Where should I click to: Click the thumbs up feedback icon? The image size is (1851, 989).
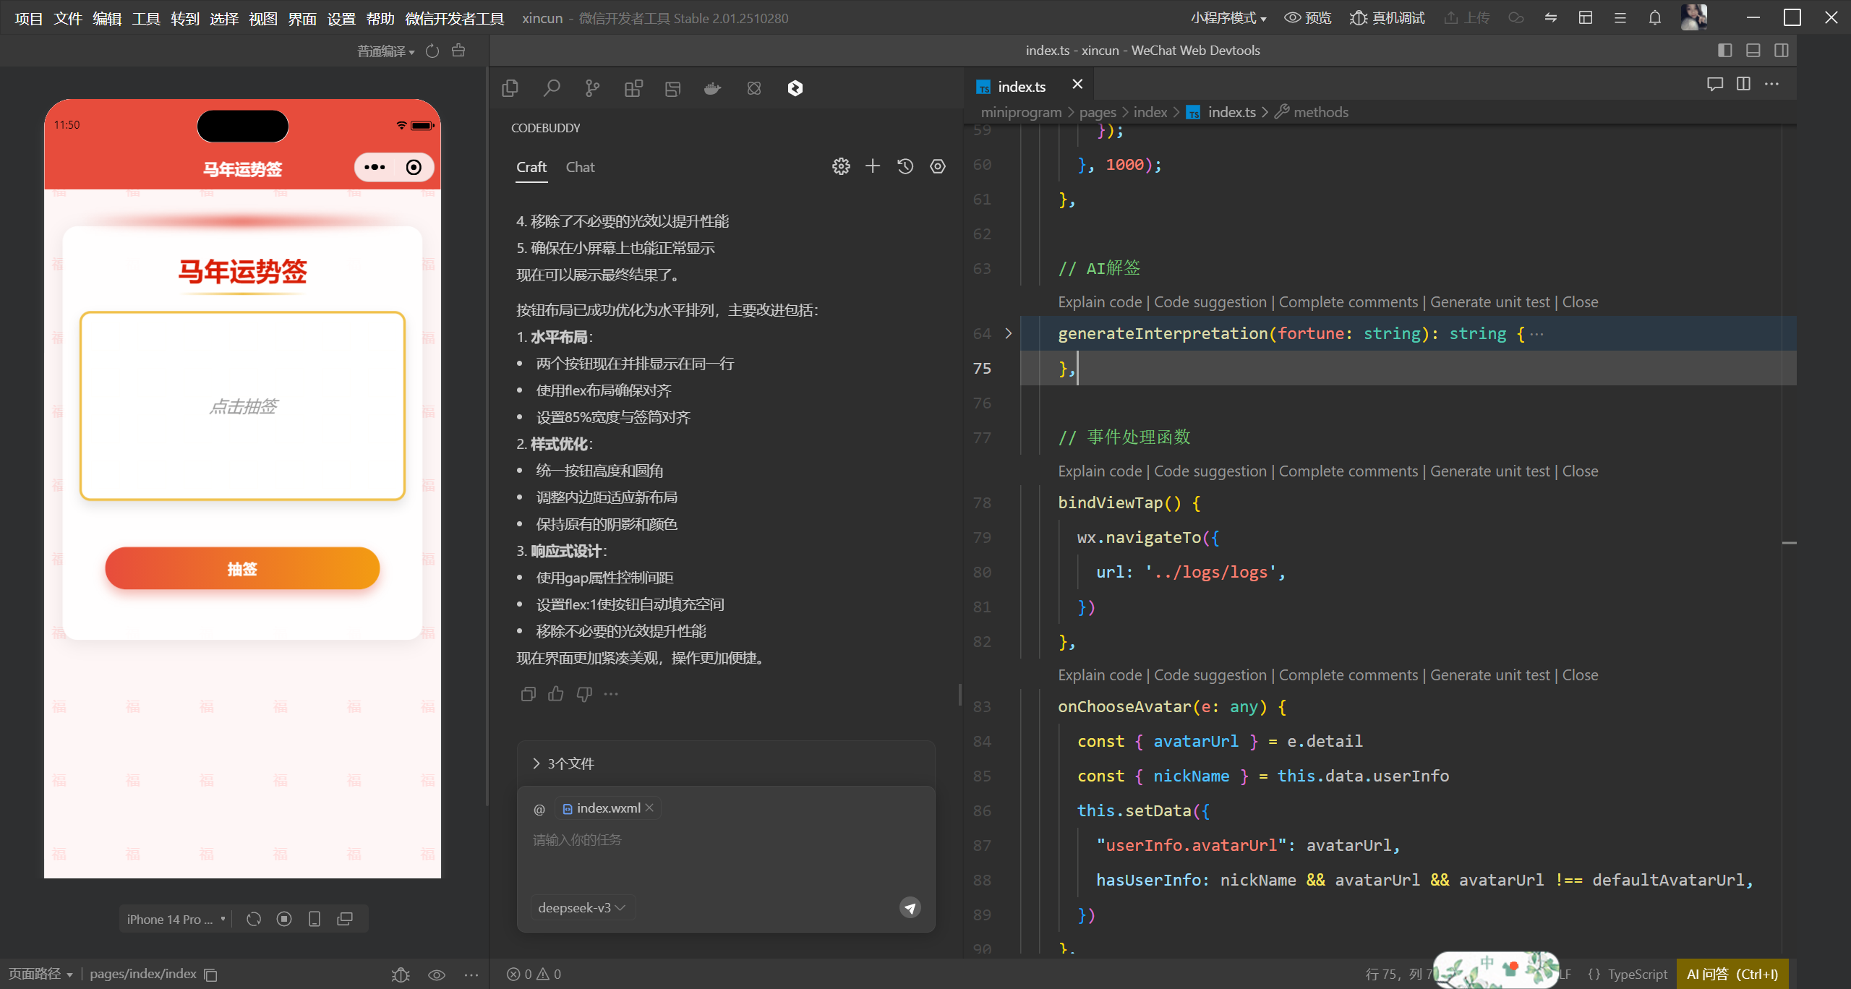(556, 694)
